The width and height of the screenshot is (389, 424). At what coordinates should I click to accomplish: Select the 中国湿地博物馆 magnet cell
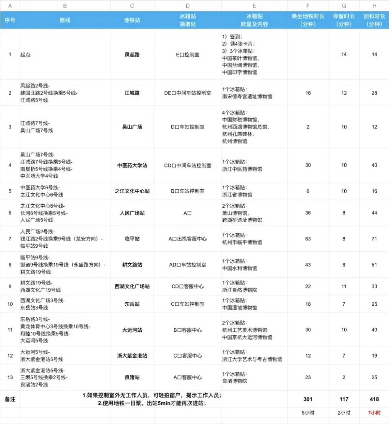tap(254, 304)
